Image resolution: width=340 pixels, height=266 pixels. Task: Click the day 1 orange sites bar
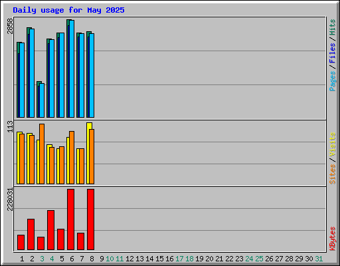pos(22,159)
